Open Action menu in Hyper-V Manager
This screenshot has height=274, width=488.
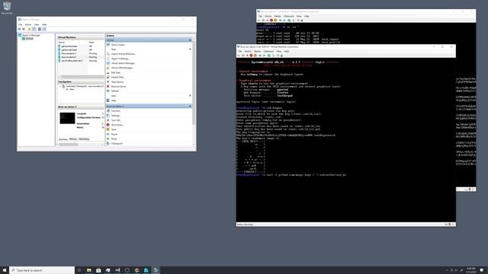point(28,24)
